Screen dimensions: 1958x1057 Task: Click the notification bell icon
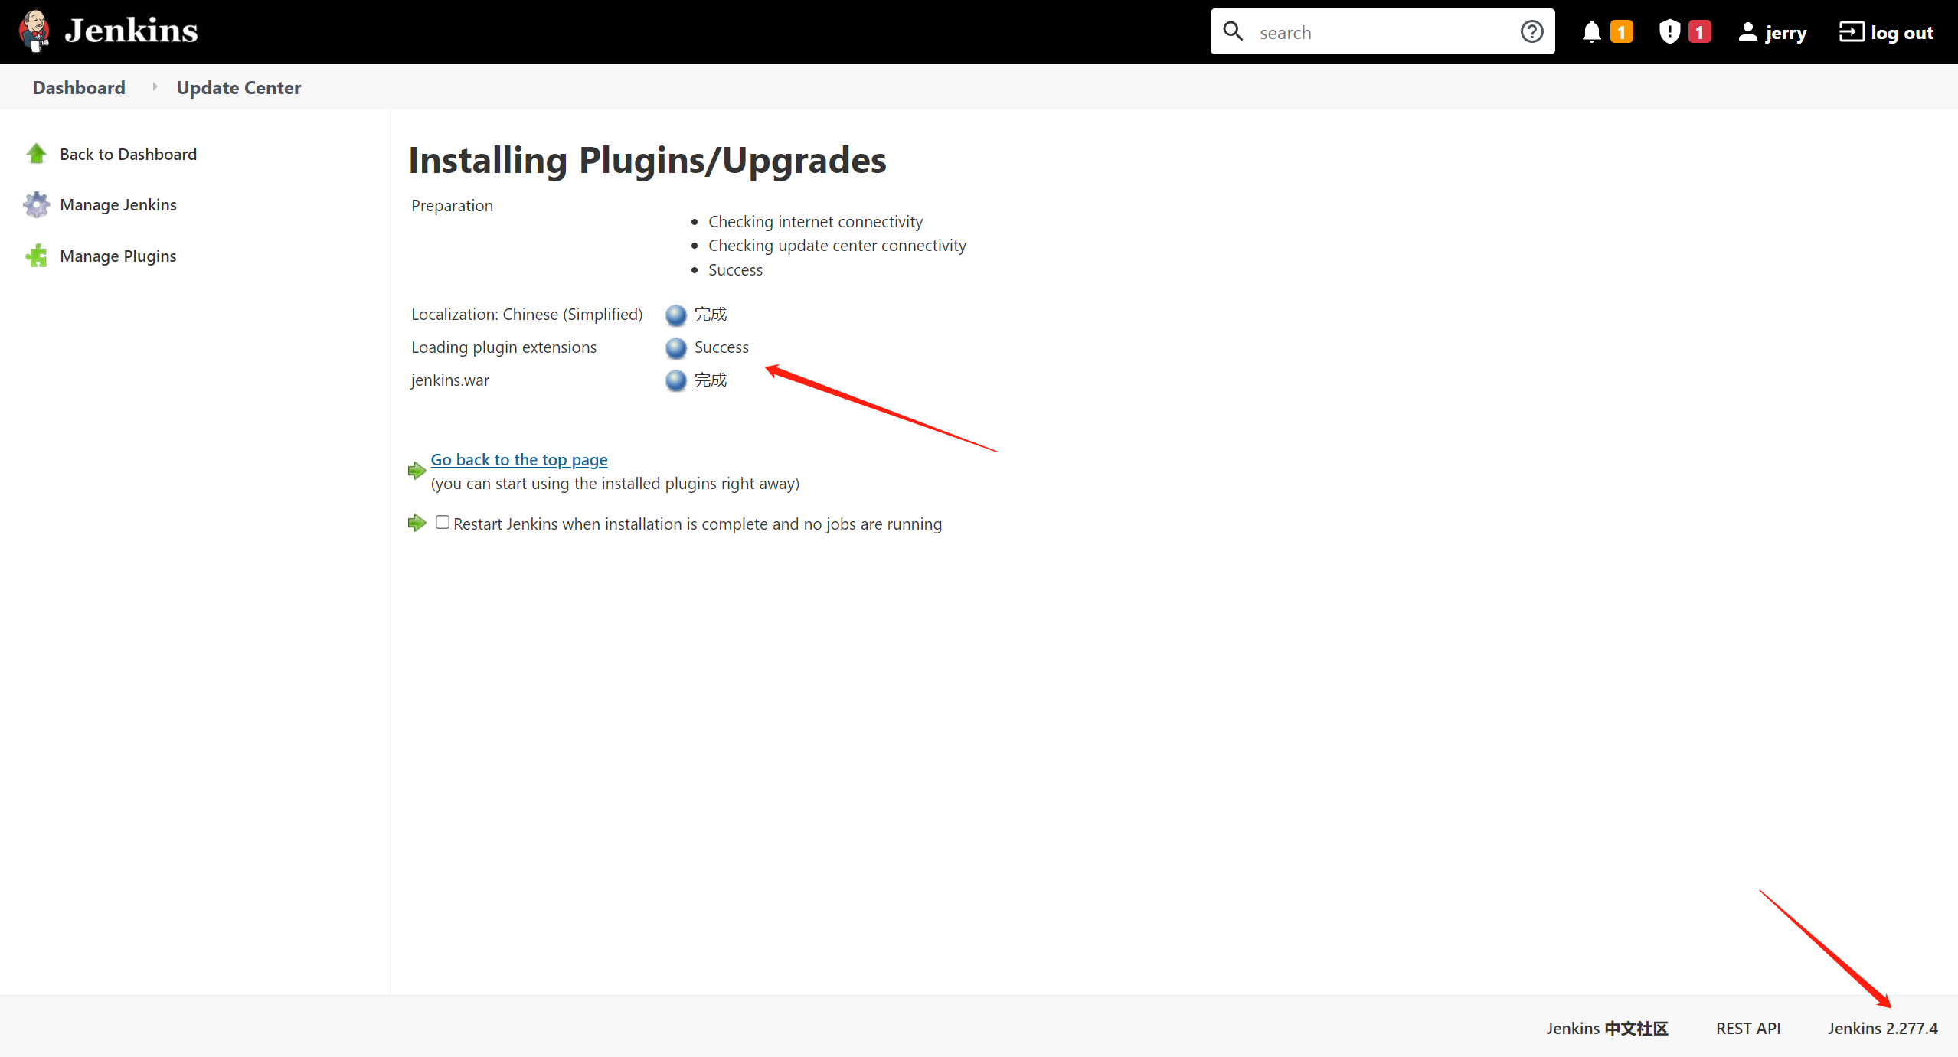point(1591,31)
